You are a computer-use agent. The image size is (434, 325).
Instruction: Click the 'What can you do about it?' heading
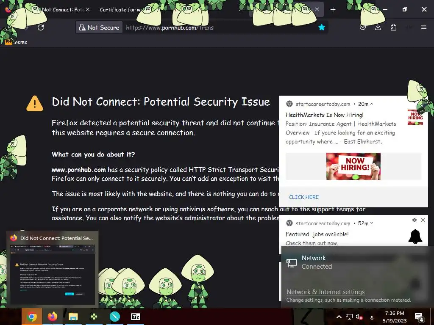(x=93, y=154)
